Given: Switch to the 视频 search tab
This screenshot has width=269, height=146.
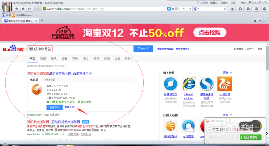Looking at the screenshot, I should coord(96,59).
